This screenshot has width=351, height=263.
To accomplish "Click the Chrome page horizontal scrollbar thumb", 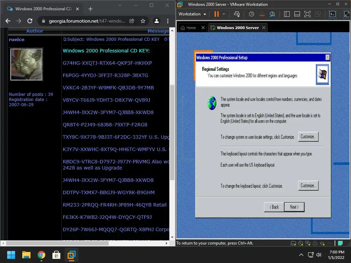I will (x=57, y=243).
